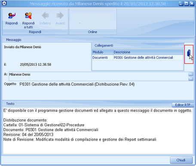Click inside the Testo message body
The image size is (196, 166).
[98, 131]
